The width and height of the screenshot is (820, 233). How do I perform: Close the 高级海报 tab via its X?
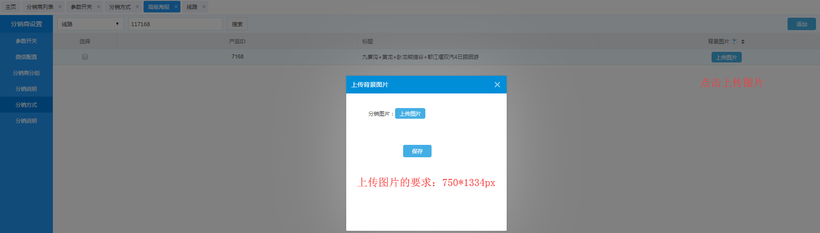pos(176,7)
